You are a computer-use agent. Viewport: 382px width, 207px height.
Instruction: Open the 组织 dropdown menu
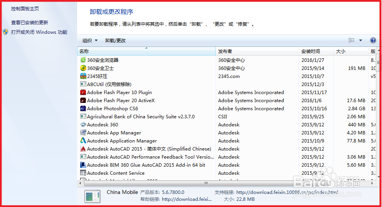pos(90,41)
